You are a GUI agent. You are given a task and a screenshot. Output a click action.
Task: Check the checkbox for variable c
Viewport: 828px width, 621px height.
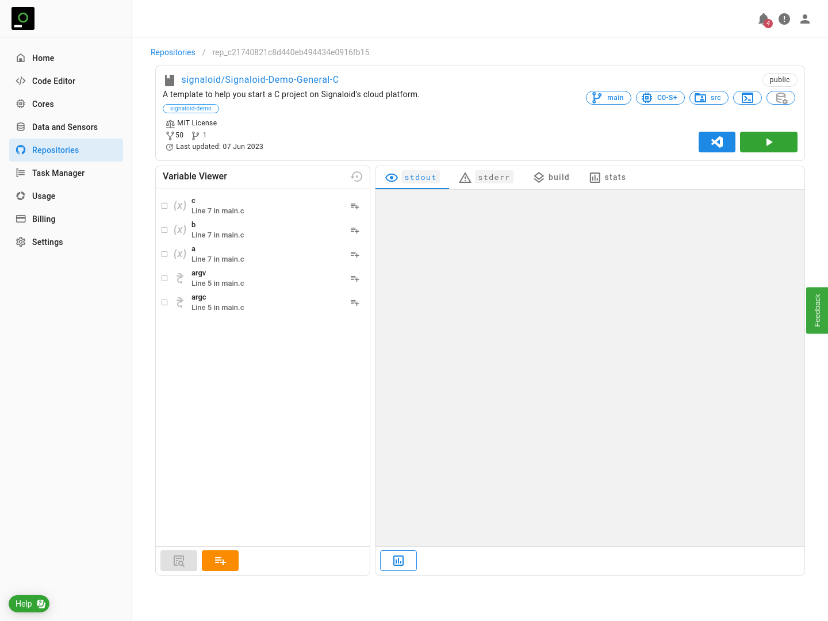(x=164, y=206)
